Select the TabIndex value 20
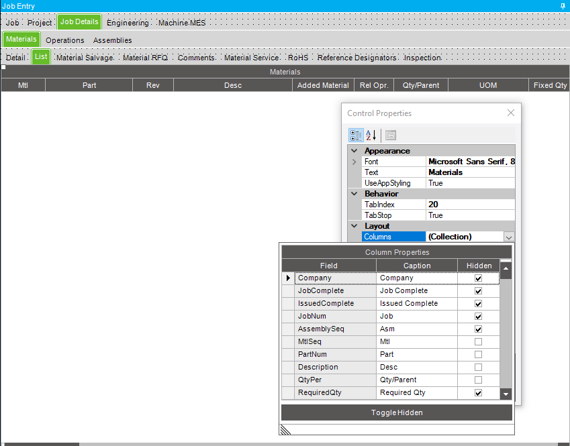 (471, 205)
